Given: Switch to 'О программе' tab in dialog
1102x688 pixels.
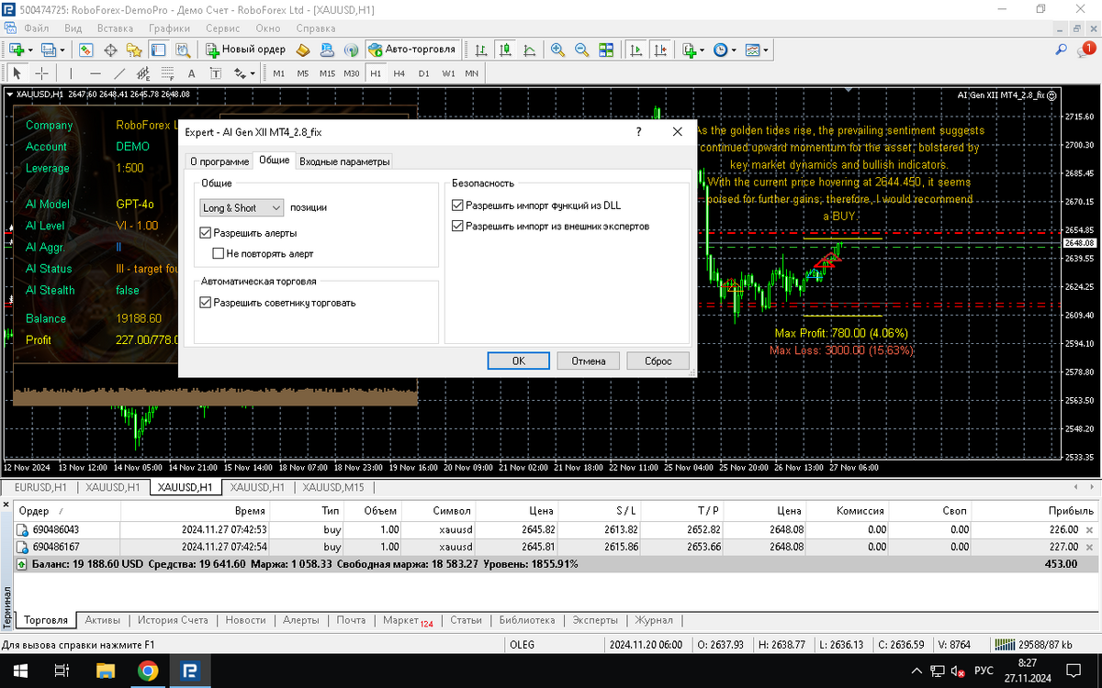Looking at the screenshot, I should tap(219, 161).
